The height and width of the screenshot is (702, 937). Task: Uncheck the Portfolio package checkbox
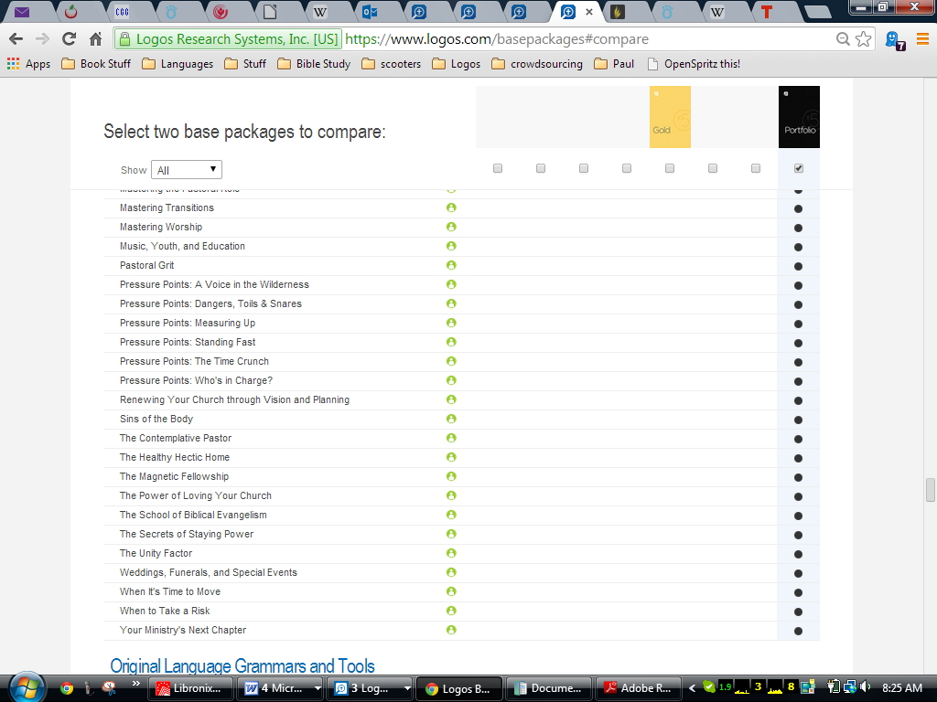[x=799, y=168]
